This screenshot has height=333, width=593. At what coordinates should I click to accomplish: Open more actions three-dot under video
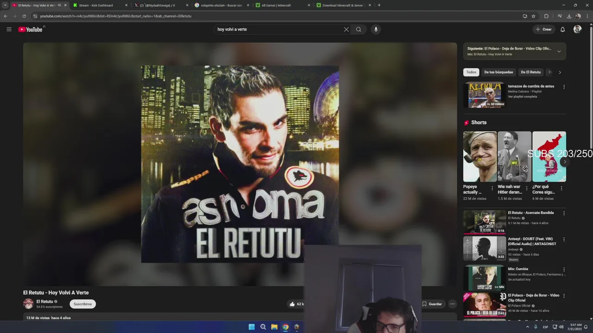point(452,304)
